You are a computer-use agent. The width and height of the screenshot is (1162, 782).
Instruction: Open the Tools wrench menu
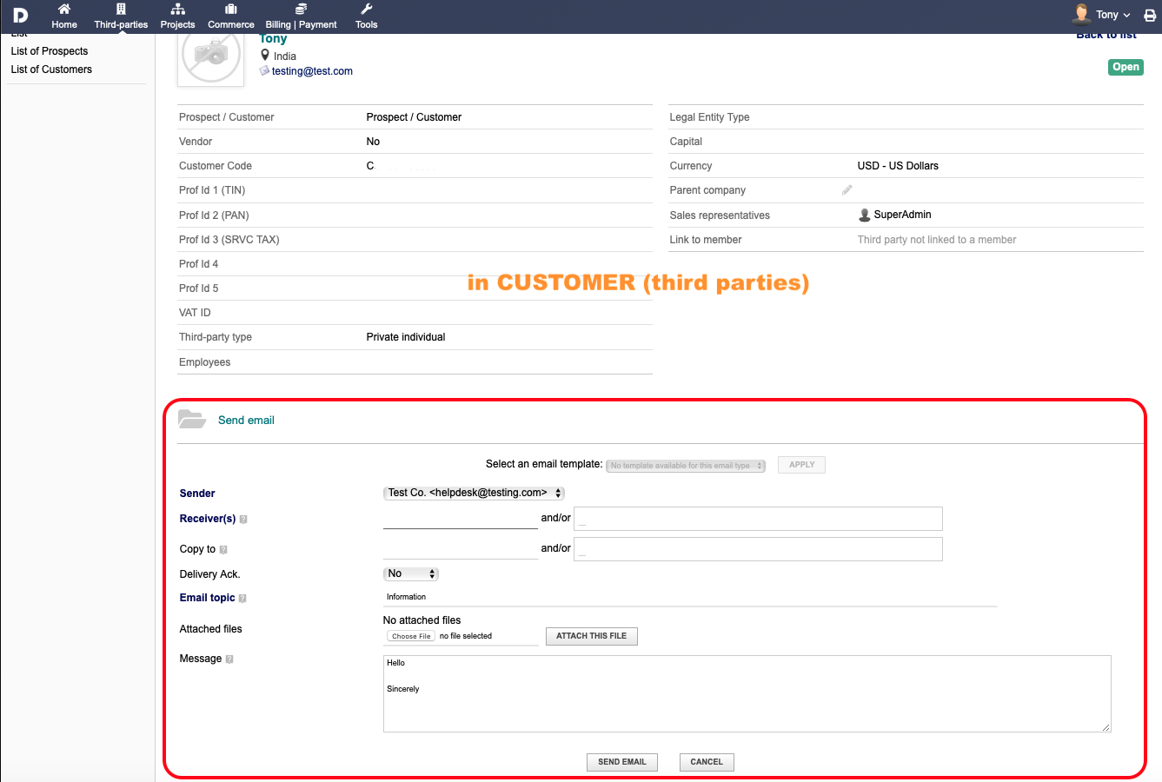tap(367, 10)
